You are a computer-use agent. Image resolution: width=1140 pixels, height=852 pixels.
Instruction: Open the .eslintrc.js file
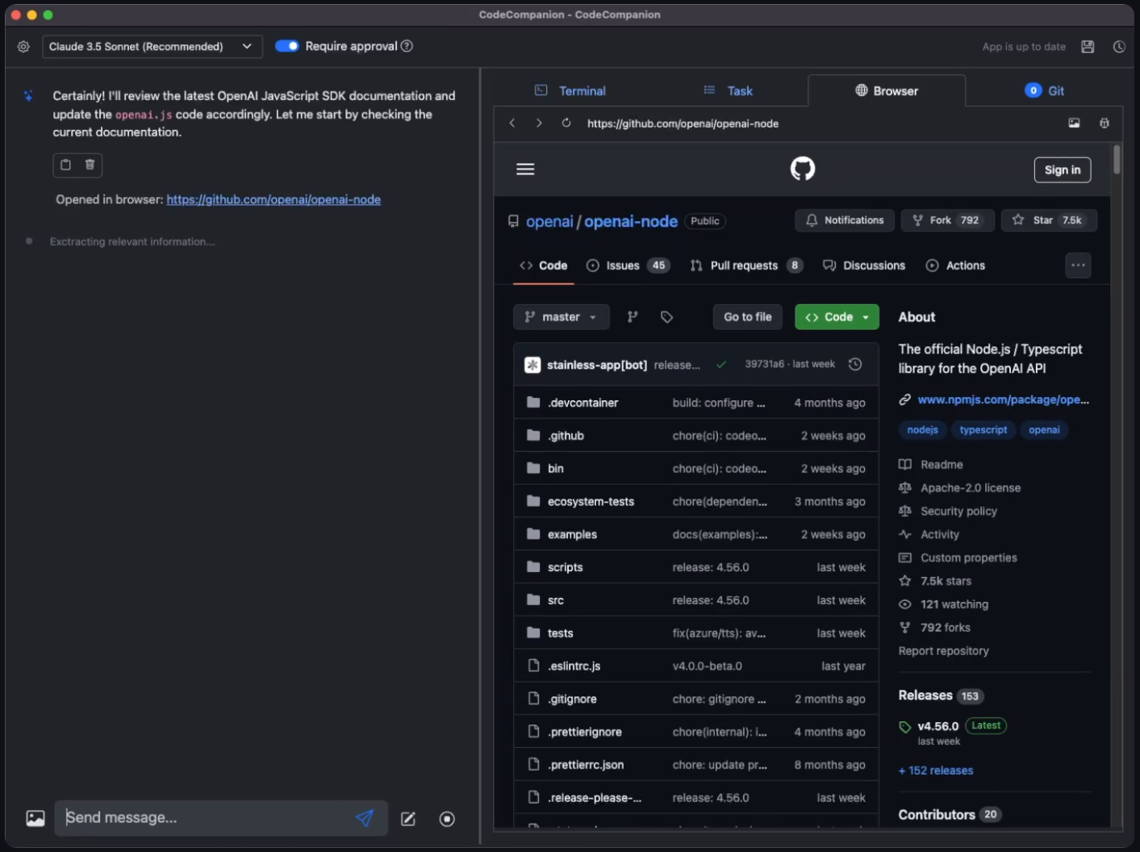click(x=574, y=666)
